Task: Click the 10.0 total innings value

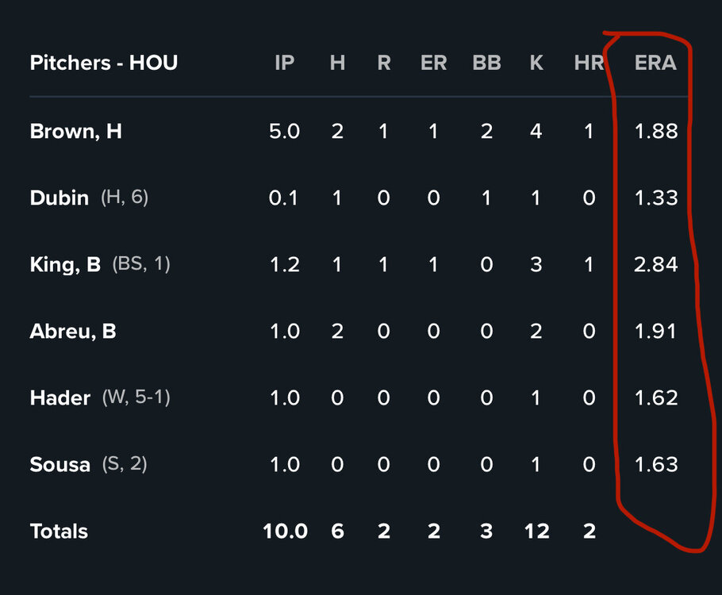Action: [x=285, y=531]
